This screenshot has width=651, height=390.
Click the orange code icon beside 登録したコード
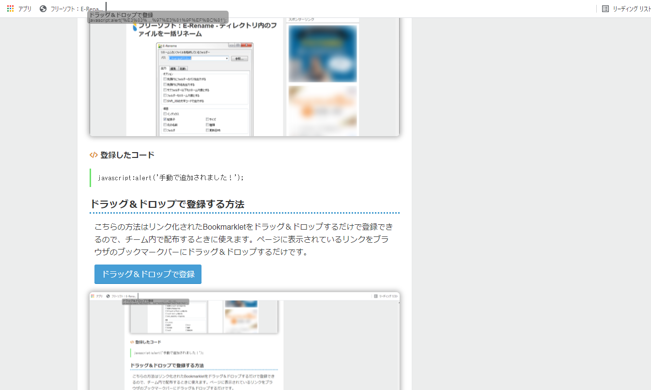click(93, 155)
